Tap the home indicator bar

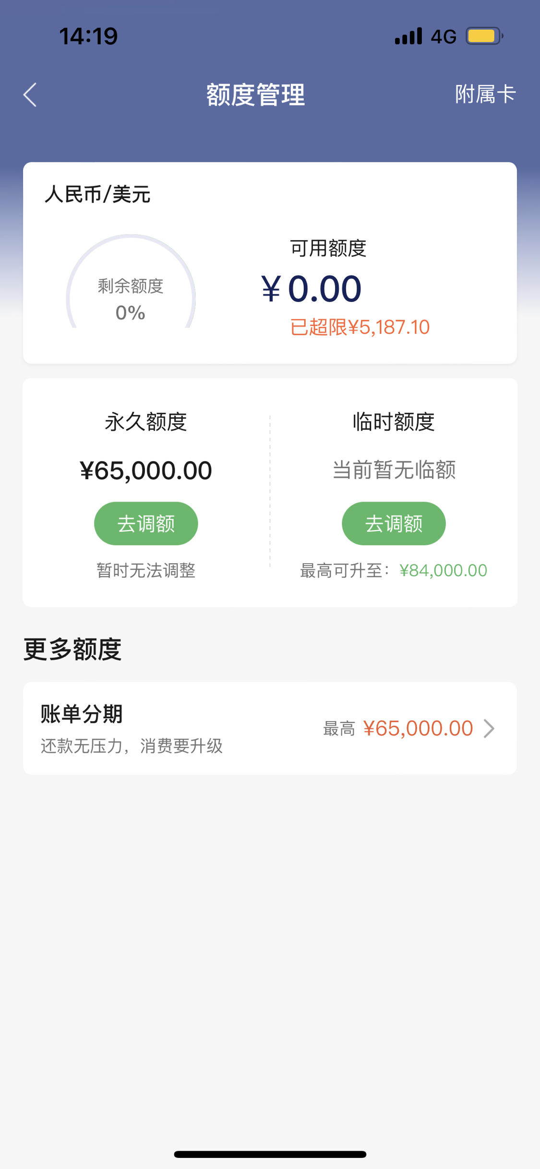[270, 1154]
